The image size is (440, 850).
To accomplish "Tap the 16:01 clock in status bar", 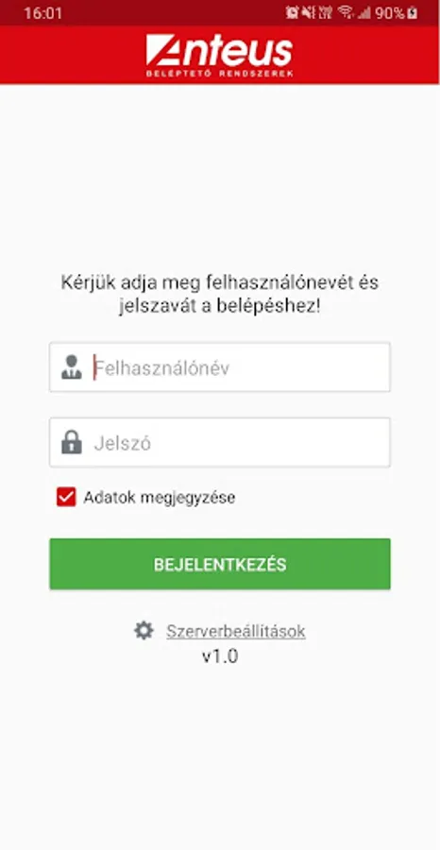I will pyautogui.click(x=43, y=13).
